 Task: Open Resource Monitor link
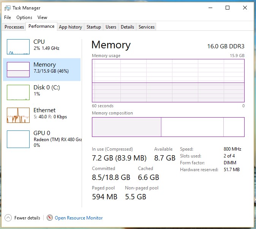click(x=79, y=218)
